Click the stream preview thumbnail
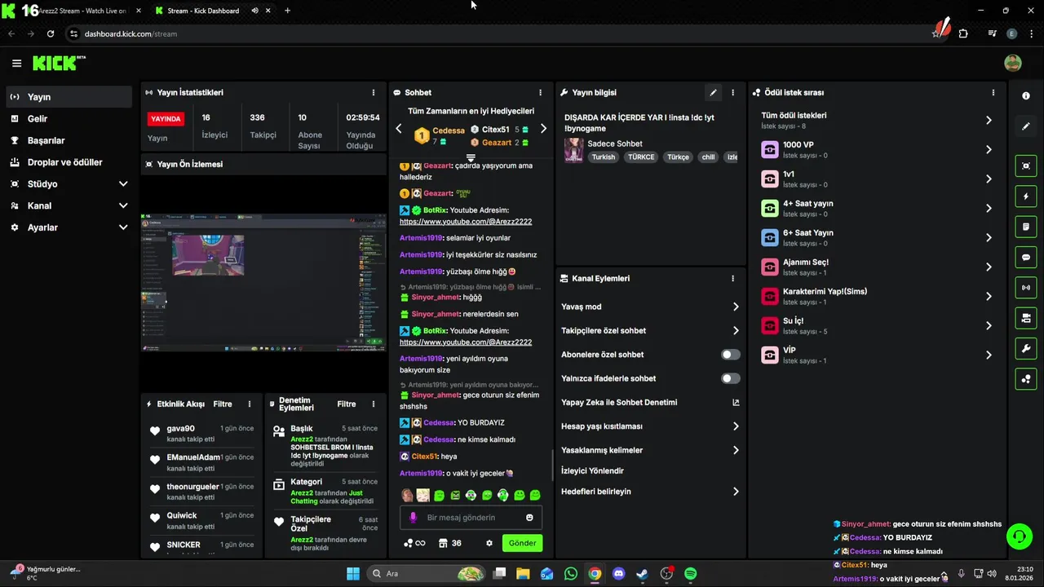The image size is (1044, 587). [x=263, y=282]
